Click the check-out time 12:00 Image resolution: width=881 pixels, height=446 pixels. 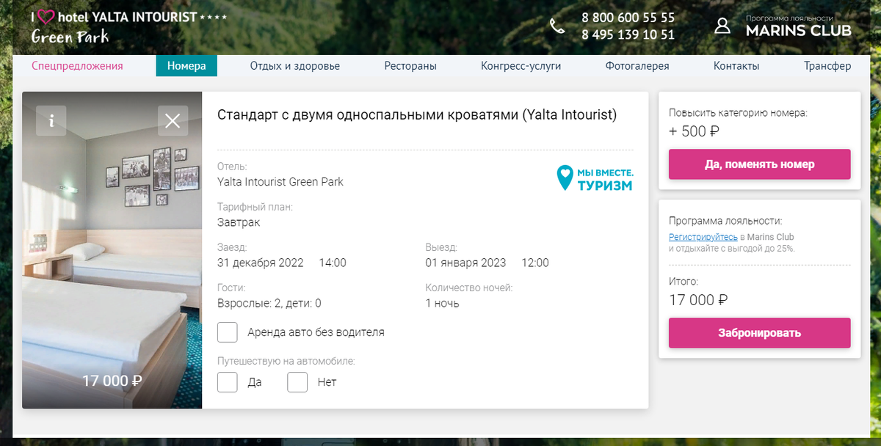coord(535,263)
